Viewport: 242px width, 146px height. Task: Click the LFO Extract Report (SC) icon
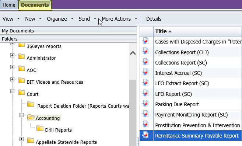click(145, 83)
